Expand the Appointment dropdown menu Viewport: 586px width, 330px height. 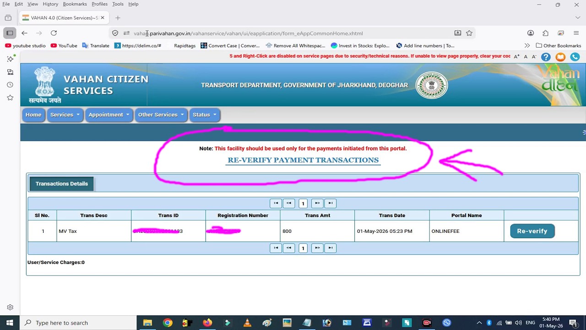tap(109, 115)
